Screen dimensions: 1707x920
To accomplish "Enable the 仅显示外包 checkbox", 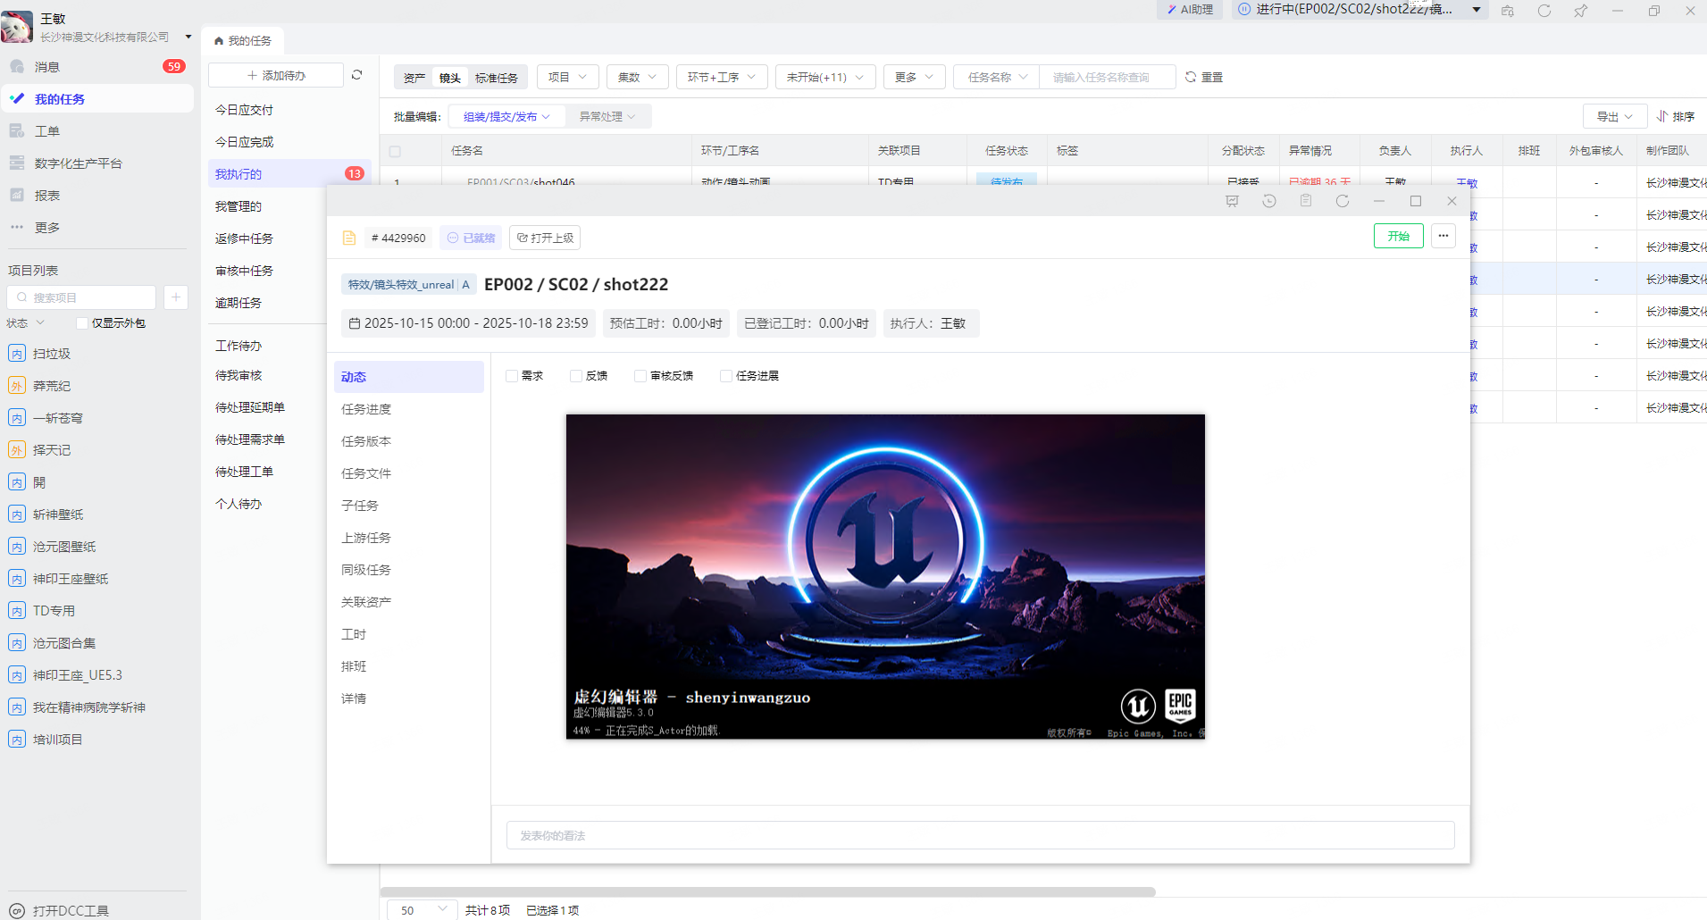I will 82,323.
